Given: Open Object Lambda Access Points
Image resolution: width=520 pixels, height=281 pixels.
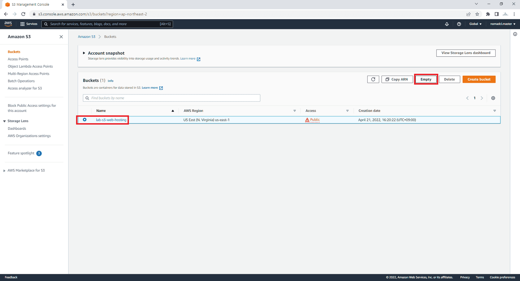Looking at the screenshot, I should point(30,66).
